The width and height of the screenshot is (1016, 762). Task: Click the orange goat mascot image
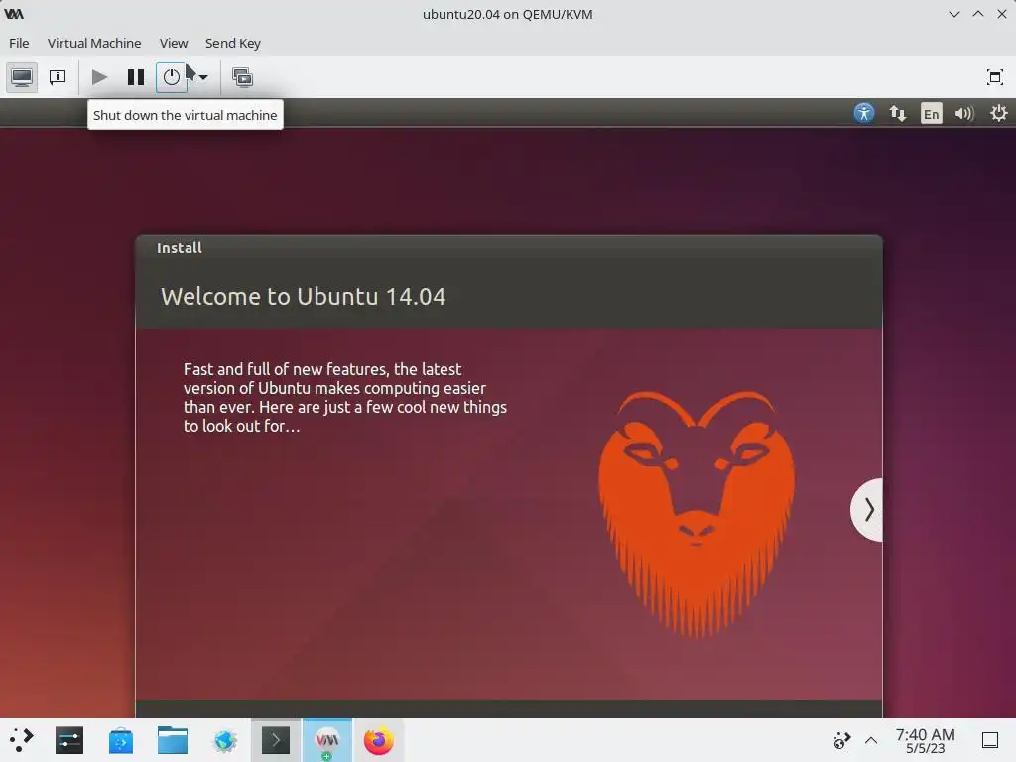click(697, 514)
